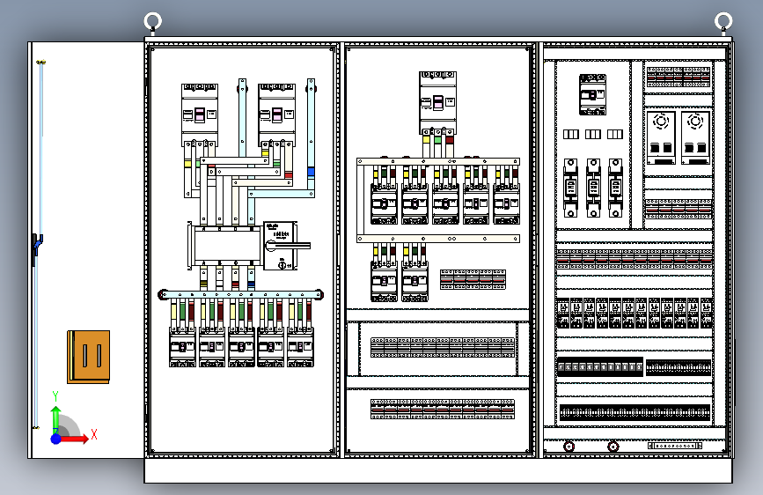This screenshot has width=763, height=495.
Task: Select the left round ground stud in right panel
Action: [569, 446]
